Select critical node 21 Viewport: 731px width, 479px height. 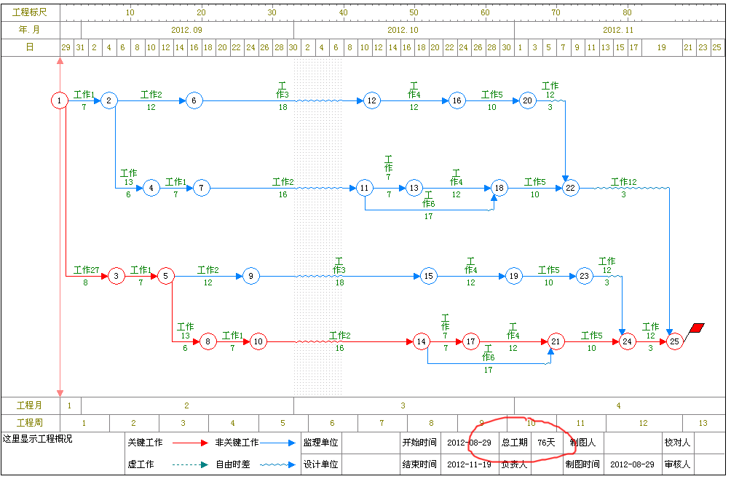click(x=556, y=341)
